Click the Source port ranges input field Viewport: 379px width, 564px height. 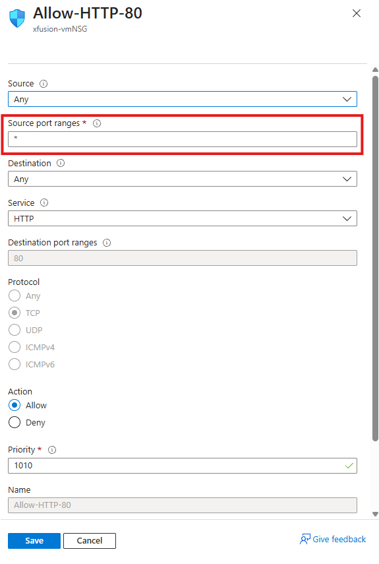183,139
